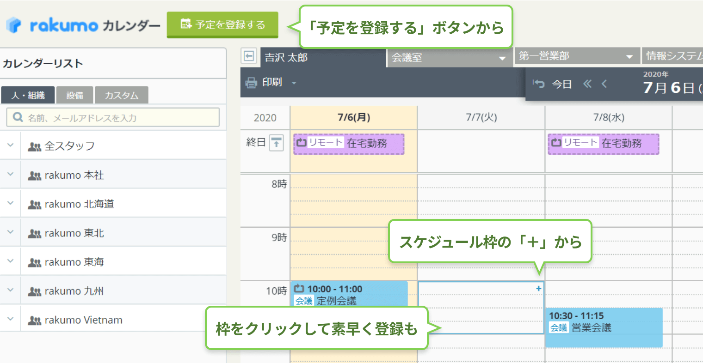Screen dimensions: 703x363
Task: Jump back with double-chevron previous icon
Action: coord(587,84)
